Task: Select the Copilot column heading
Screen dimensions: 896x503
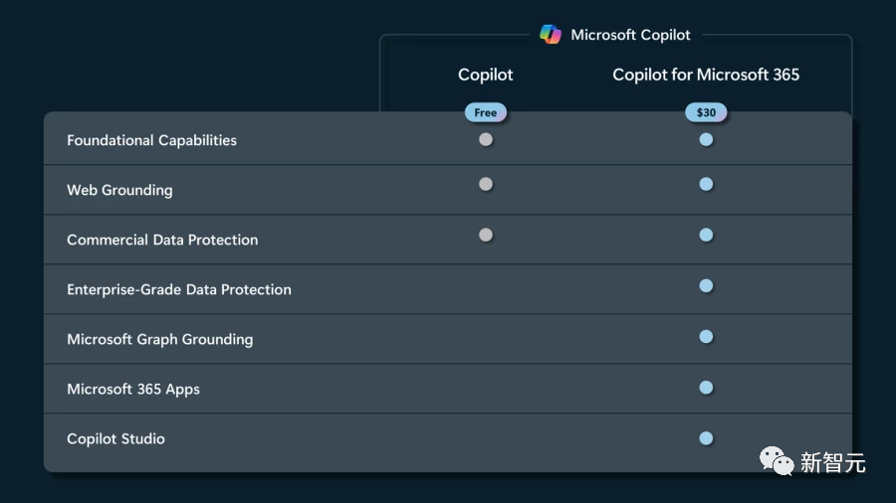Action: [485, 75]
